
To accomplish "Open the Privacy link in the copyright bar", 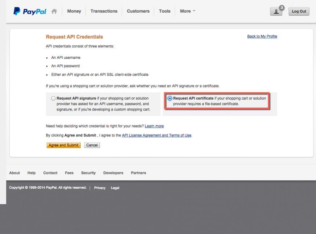I will 100,188.
